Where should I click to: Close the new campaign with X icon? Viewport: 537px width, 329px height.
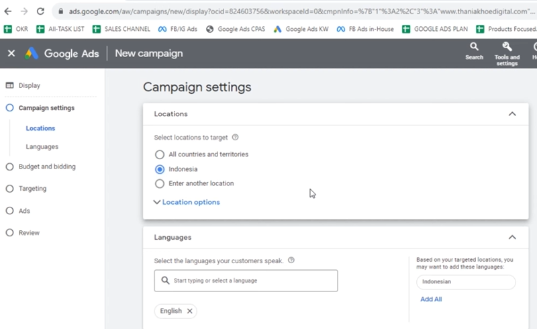(11, 53)
